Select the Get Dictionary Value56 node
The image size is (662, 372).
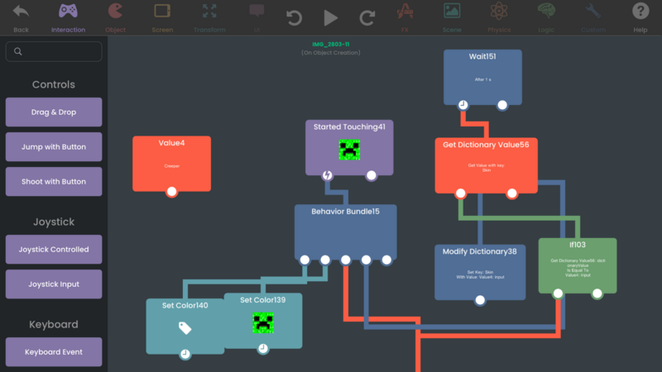(487, 165)
